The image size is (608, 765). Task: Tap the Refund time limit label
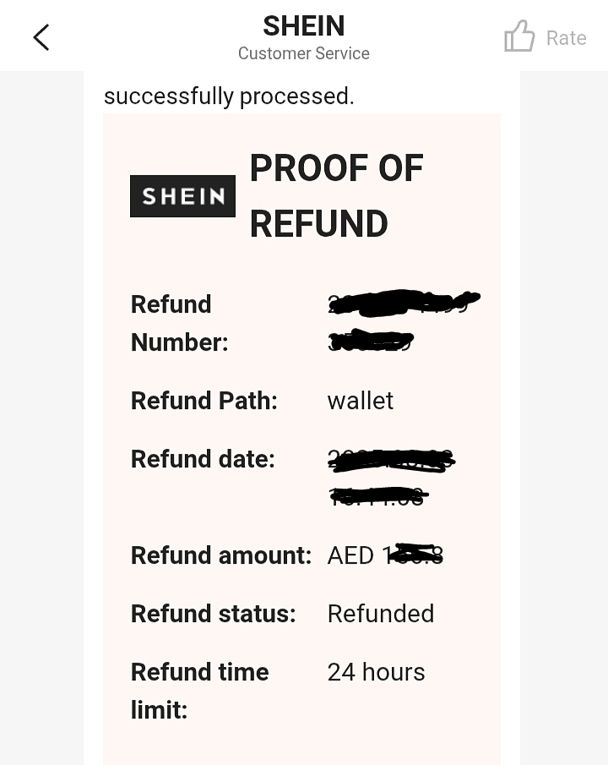tap(199, 691)
